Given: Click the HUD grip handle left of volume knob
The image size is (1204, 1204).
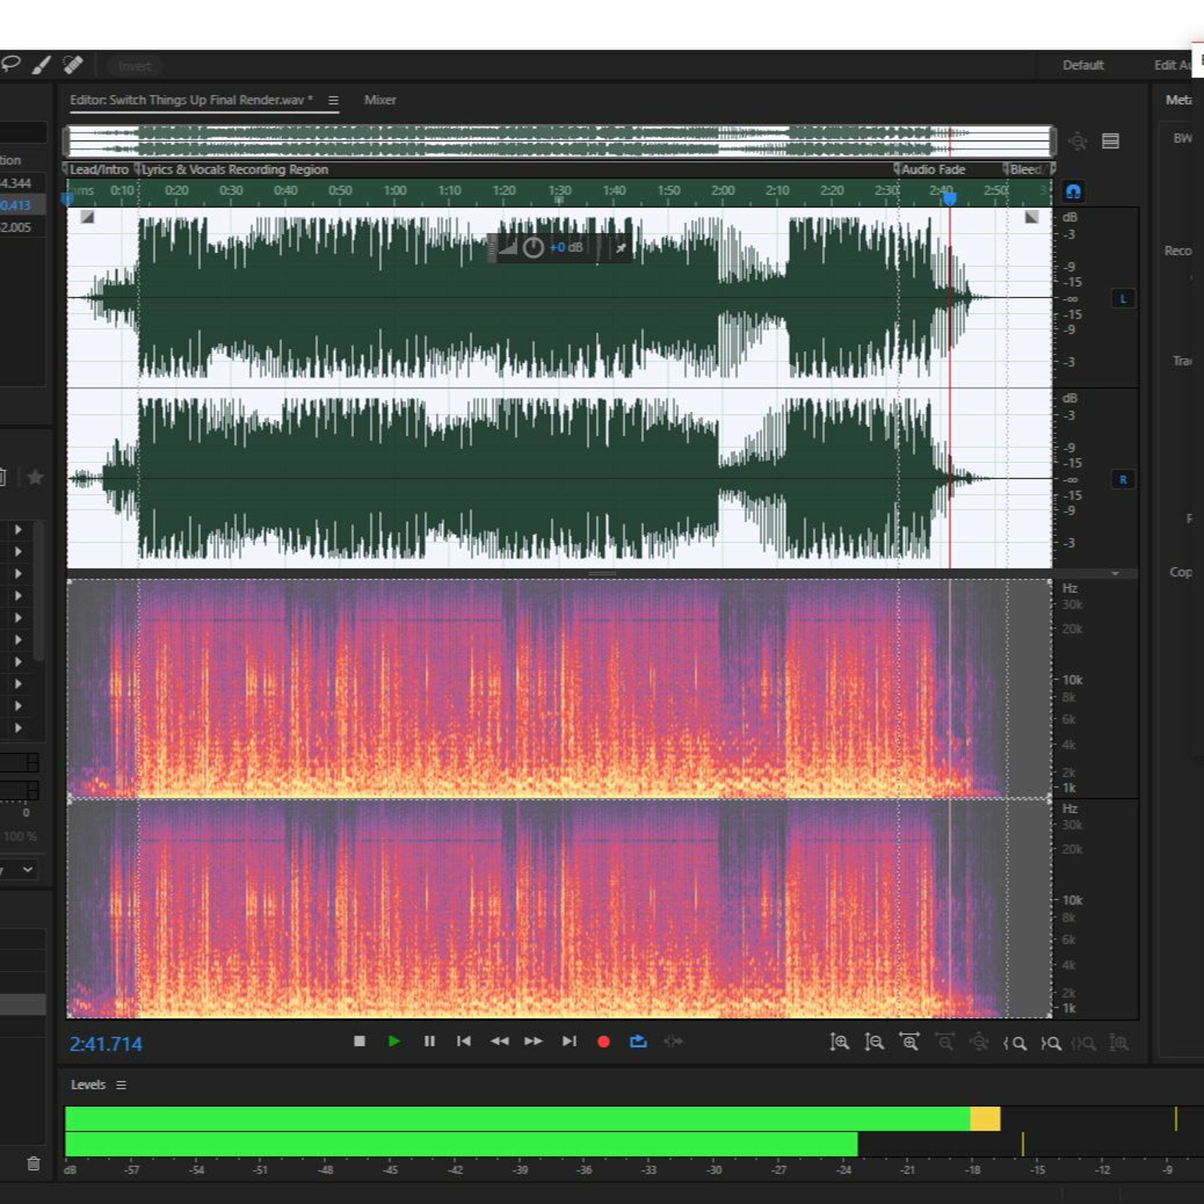Looking at the screenshot, I should pos(492,248).
